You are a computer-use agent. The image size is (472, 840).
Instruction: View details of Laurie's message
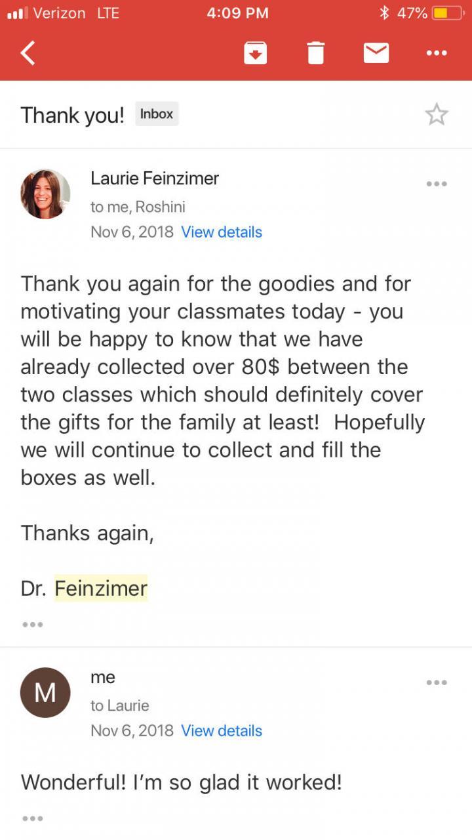pos(222,232)
